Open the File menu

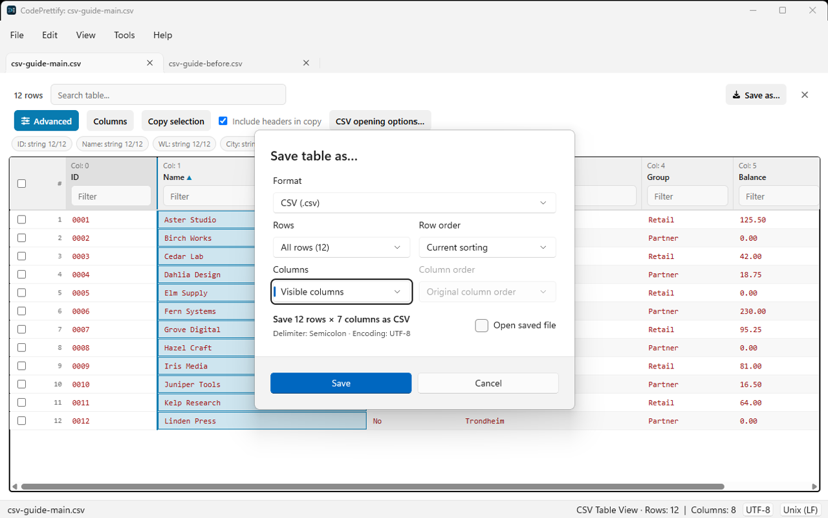point(17,35)
